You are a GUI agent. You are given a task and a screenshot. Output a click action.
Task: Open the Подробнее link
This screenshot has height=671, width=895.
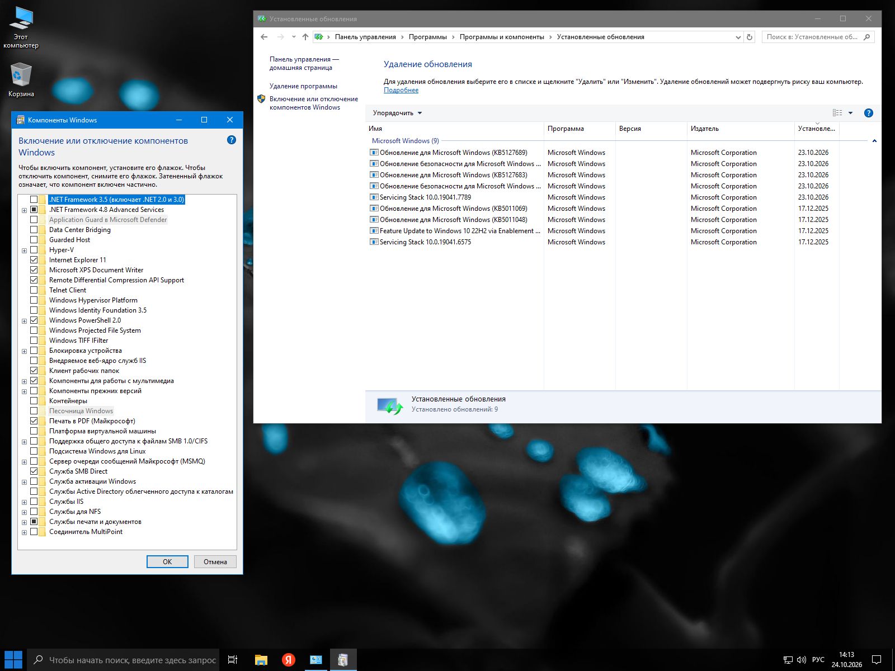(x=401, y=90)
